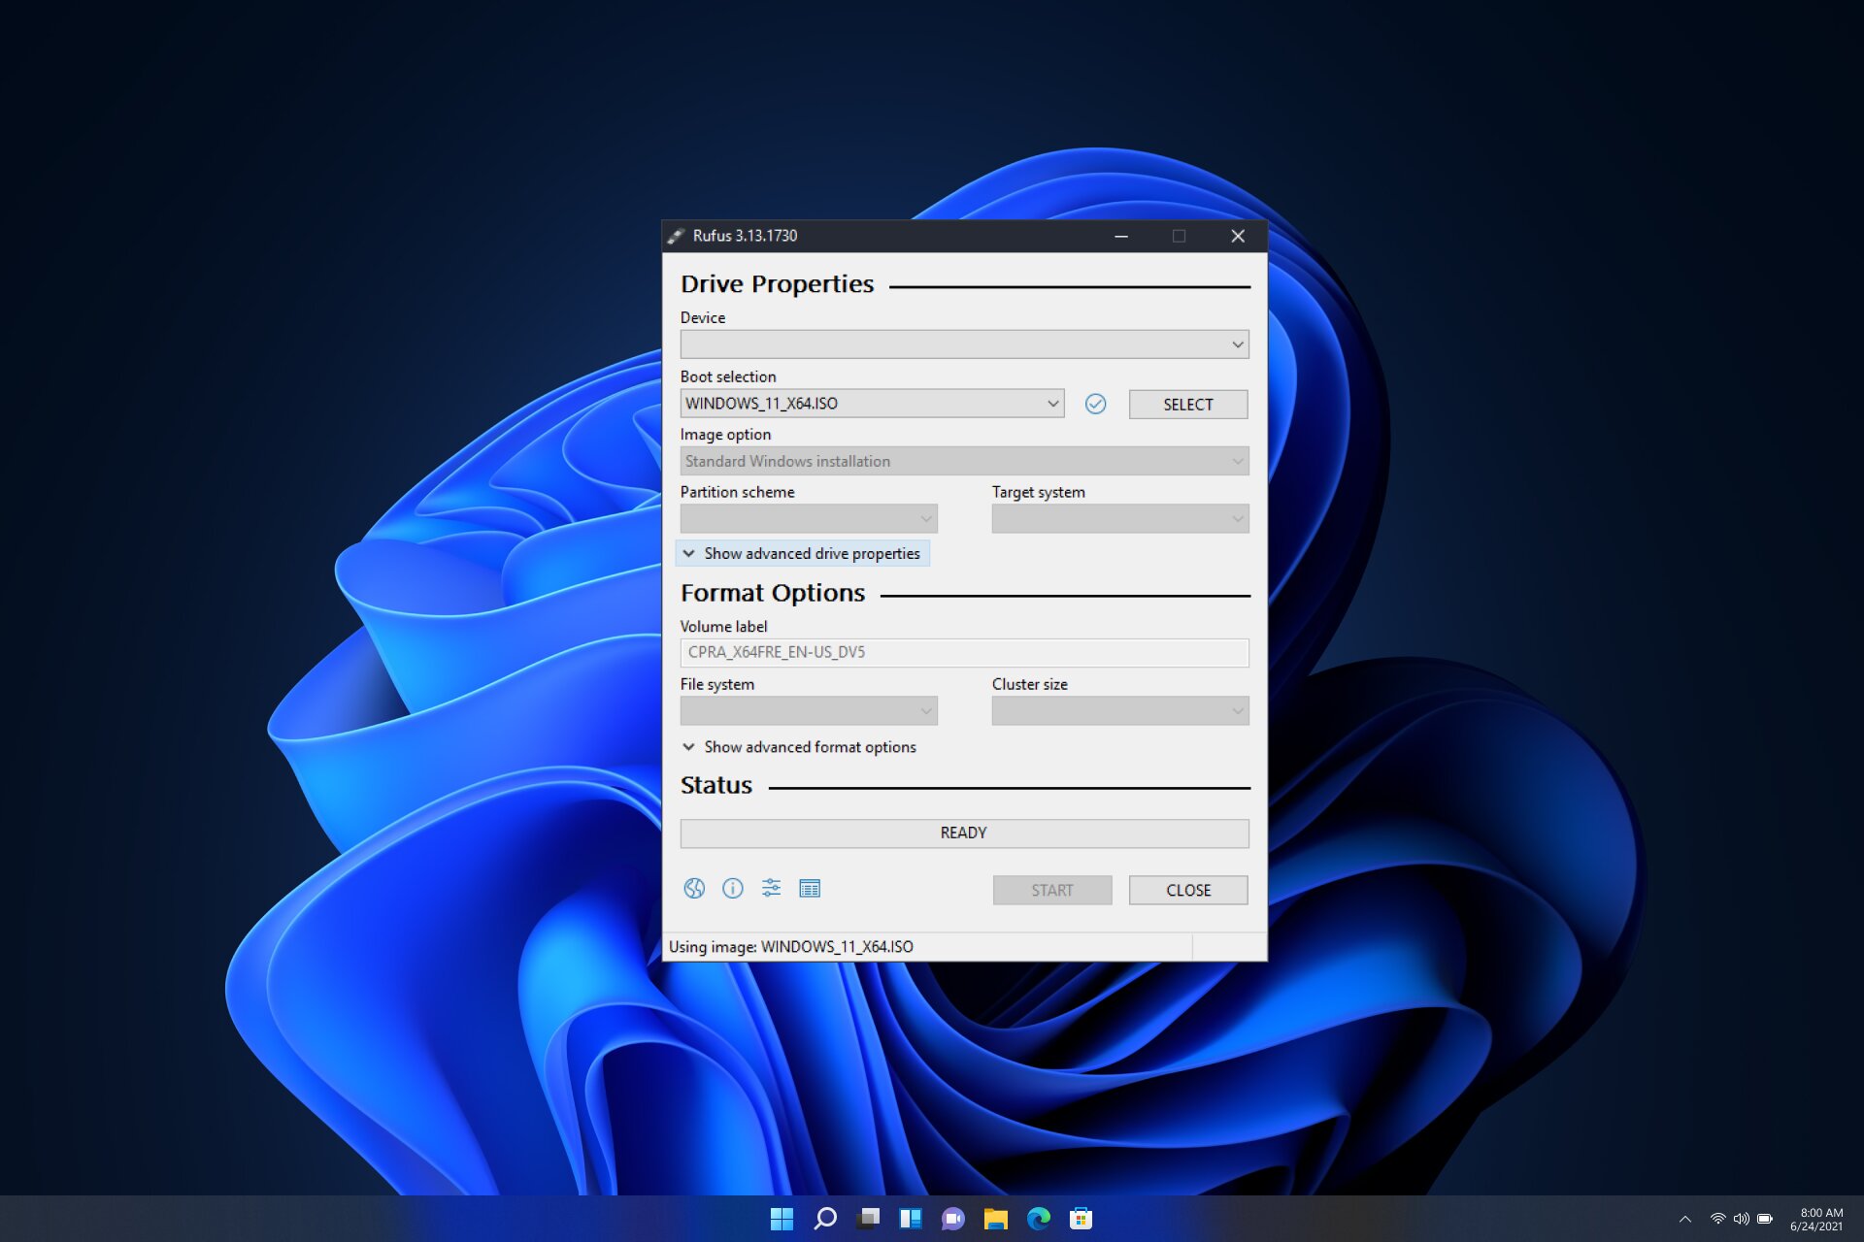The width and height of the screenshot is (1864, 1242).
Task: Click the SELECT button
Action: [x=1188, y=405]
